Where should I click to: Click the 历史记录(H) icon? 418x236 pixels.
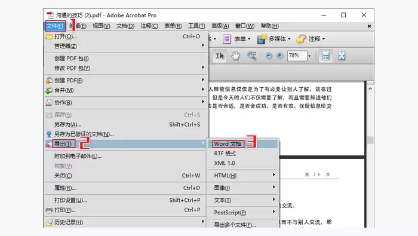click(49, 222)
